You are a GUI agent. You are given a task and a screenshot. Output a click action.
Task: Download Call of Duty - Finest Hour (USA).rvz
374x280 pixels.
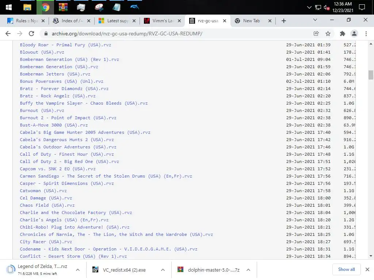[67, 154]
